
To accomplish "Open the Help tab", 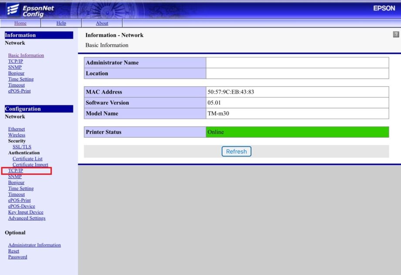I will 61,23.
